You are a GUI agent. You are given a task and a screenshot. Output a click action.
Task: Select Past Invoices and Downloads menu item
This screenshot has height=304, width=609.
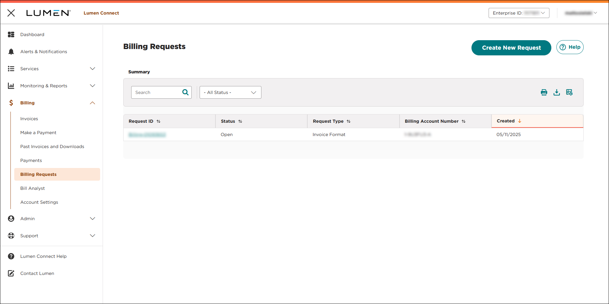pyautogui.click(x=52, y=146)
